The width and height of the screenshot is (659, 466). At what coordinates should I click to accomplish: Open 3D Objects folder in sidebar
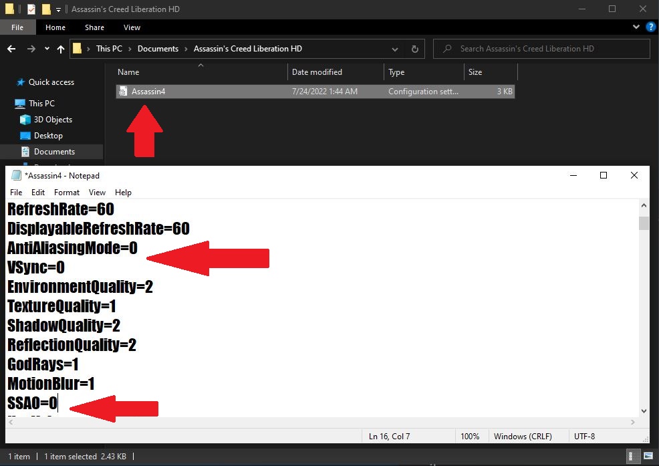pyautogui.click(x=53, y=120)
